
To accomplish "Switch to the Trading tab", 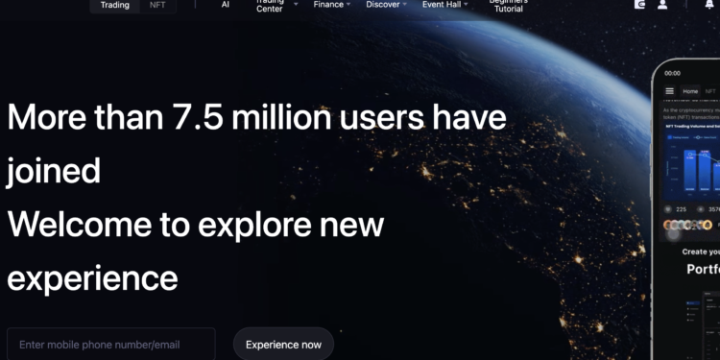I will [115, 5].
